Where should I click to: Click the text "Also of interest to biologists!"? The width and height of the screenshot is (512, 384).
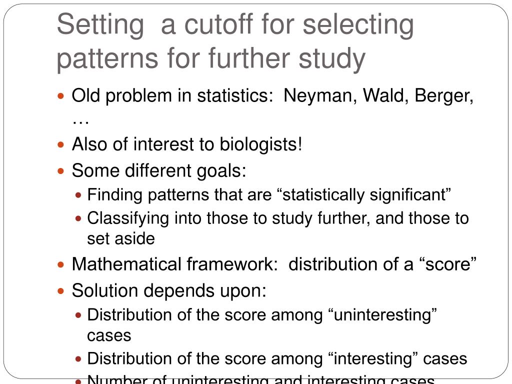tap(187, 144)
